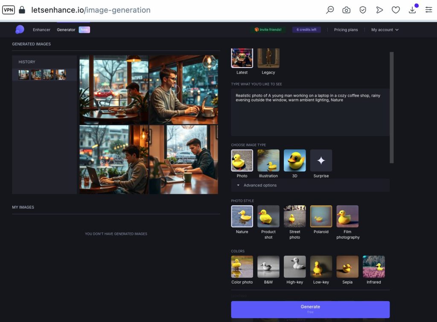
Task: Choose the 3D image type duck
Action: click(x=294, y=160)
